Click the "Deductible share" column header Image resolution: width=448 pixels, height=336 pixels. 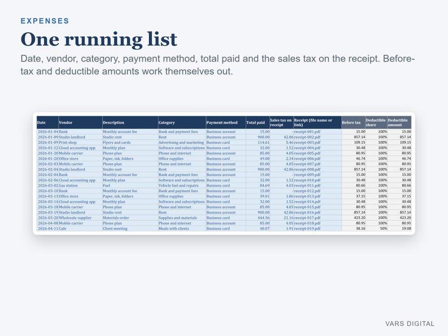click(x=376, y=122)
